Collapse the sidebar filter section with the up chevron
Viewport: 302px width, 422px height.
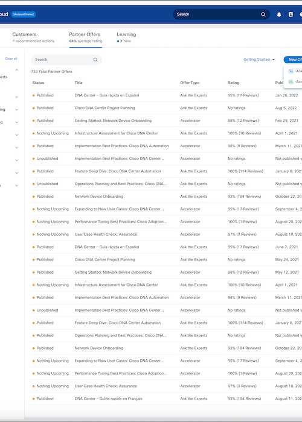(x=17, y=70)
